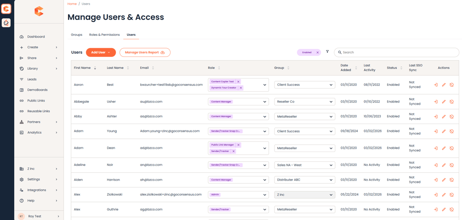Viewport: 462px width, 220px height.
Task: Click login-as icon for Abbegale Usher
Action: pos(435,102)
